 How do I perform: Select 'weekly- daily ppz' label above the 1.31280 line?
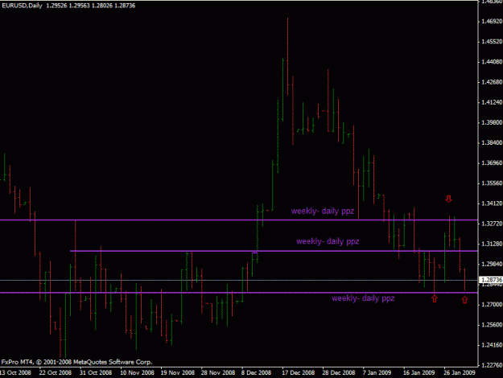[328, 241]
